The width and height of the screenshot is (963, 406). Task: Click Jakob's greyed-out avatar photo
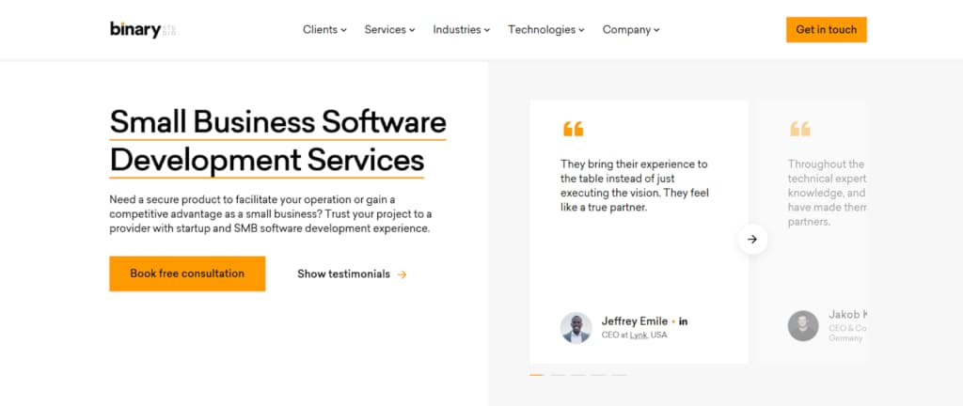(803, 326)
